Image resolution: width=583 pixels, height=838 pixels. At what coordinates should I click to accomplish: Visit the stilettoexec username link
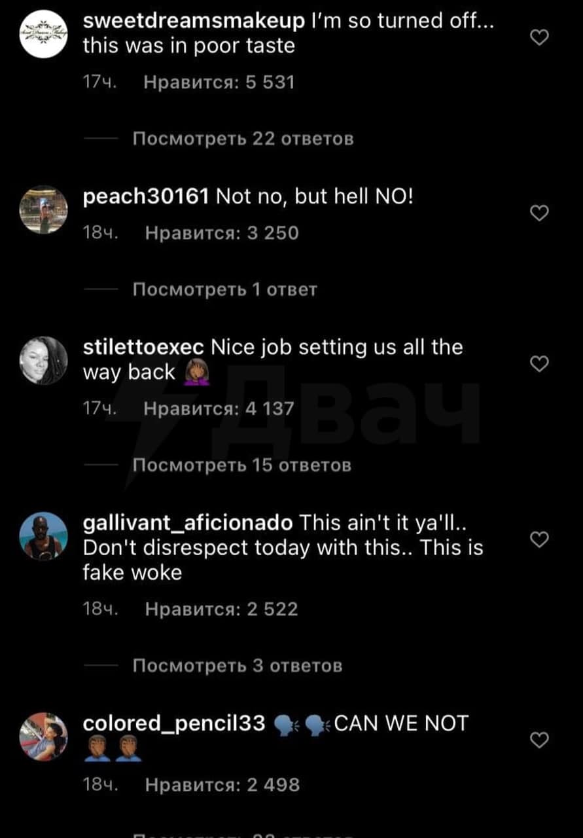[x=144, y=347]
